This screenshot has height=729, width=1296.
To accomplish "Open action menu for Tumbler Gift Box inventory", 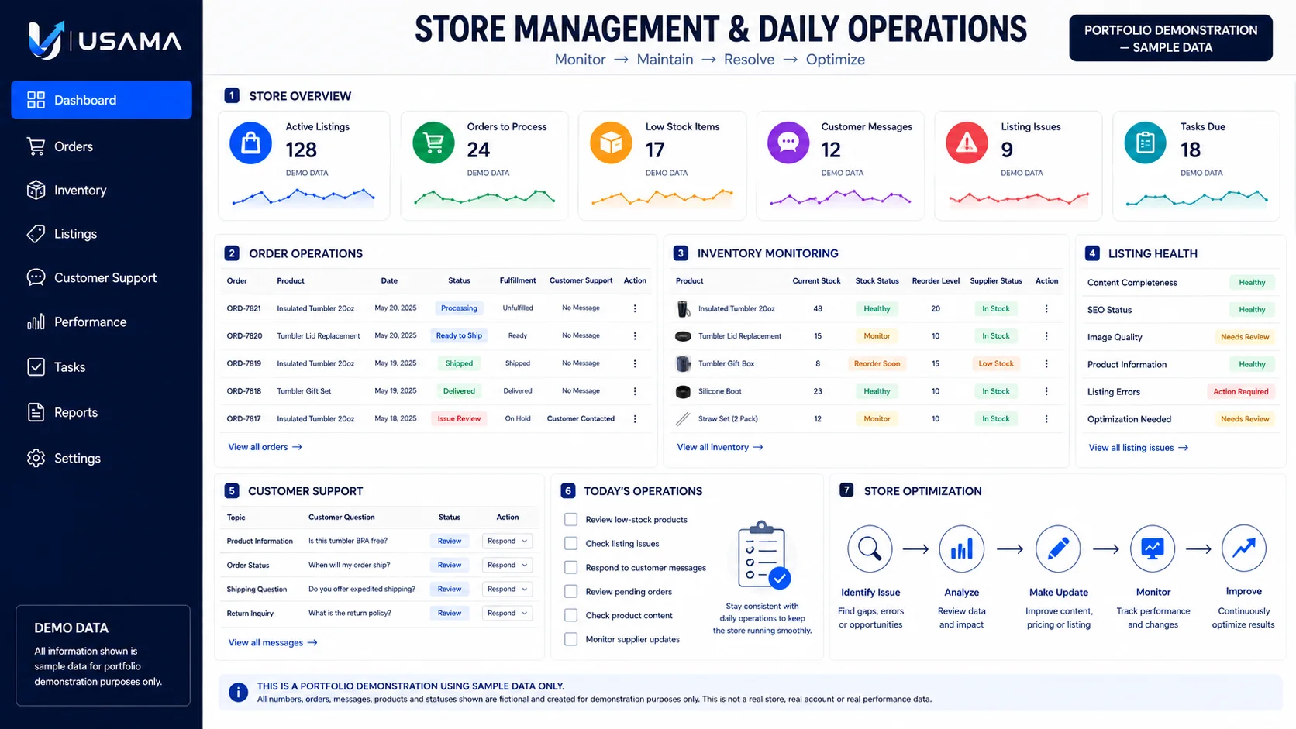I will 1046,364.
